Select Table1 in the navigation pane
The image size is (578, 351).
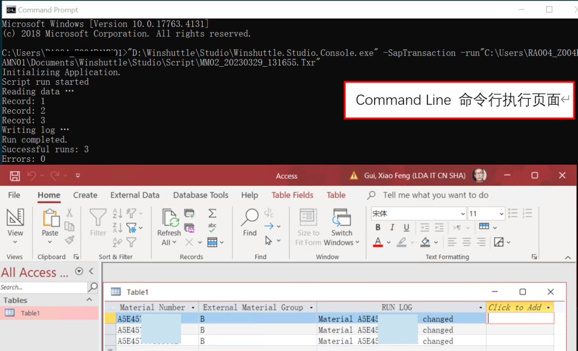coord(49,313)
